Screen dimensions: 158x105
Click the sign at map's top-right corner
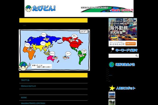84,31
